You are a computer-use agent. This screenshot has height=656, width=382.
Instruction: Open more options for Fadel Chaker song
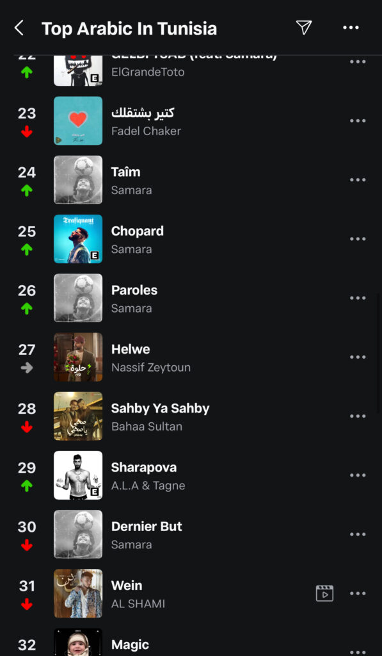(358, 121)
